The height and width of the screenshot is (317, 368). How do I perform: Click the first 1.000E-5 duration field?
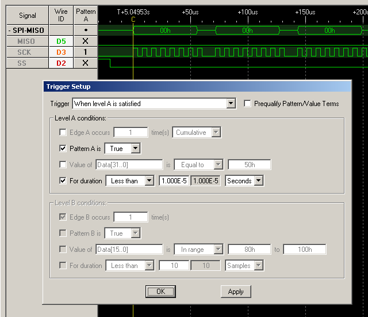coord(174,181)
